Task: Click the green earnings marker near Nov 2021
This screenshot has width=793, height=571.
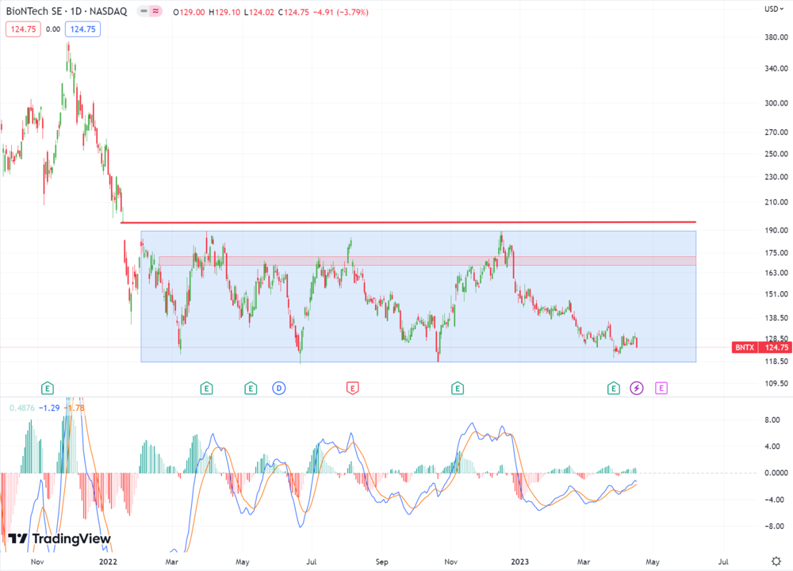Action: point(47,389)
